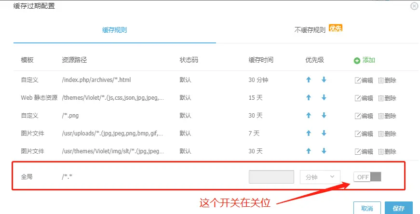Image resolution: width=420 pixels, height=214 pixels.
Task: Delete the Web 静态资源 rule
Action: pyautogui.click(x=387, y=98)
